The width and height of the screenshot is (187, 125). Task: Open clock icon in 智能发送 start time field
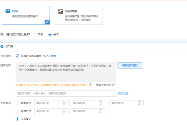pos(101,103)
